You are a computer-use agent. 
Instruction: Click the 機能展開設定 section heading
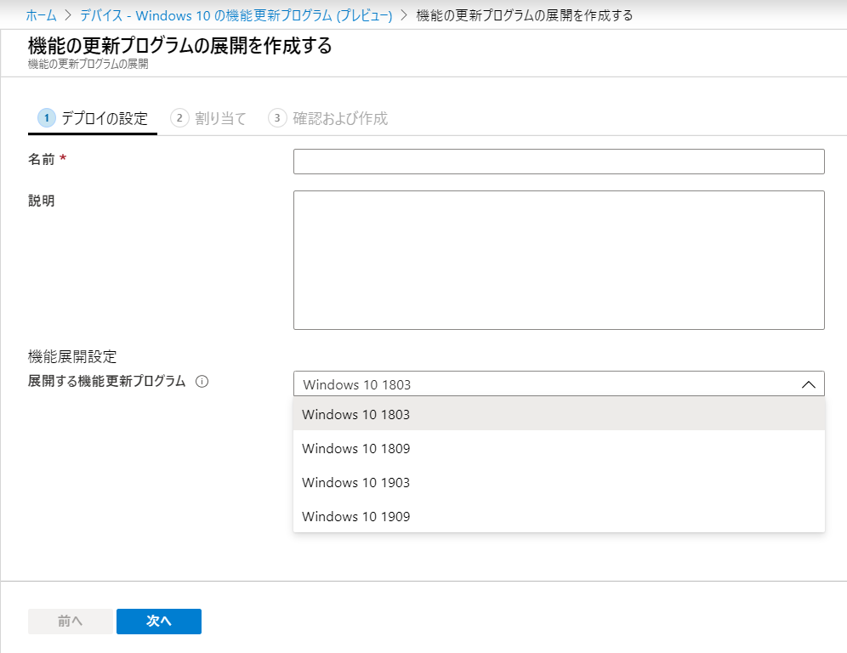point(72,356)
